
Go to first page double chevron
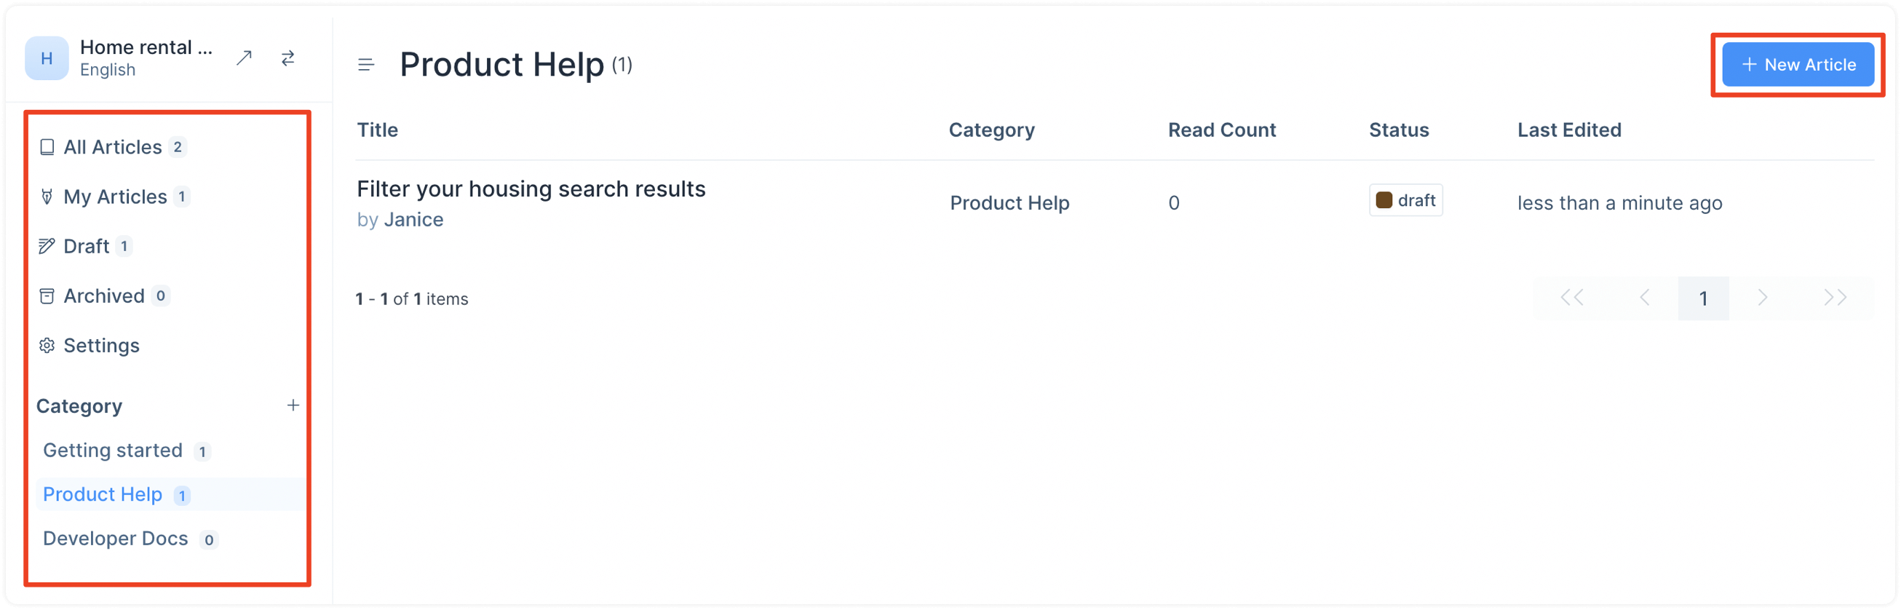tap(1571, 298)
